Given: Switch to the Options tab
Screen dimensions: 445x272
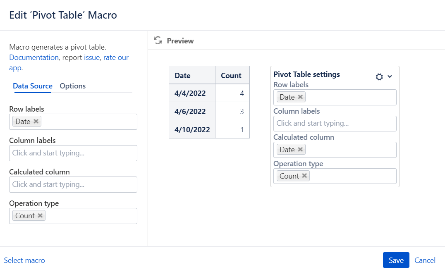Looking at the screenshot, I should click(72, 86).
